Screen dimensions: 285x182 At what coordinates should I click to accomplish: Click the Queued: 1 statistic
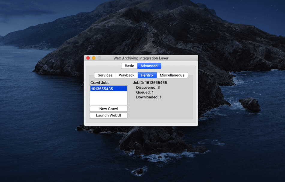pyautogui.click(x=145, y=92)
